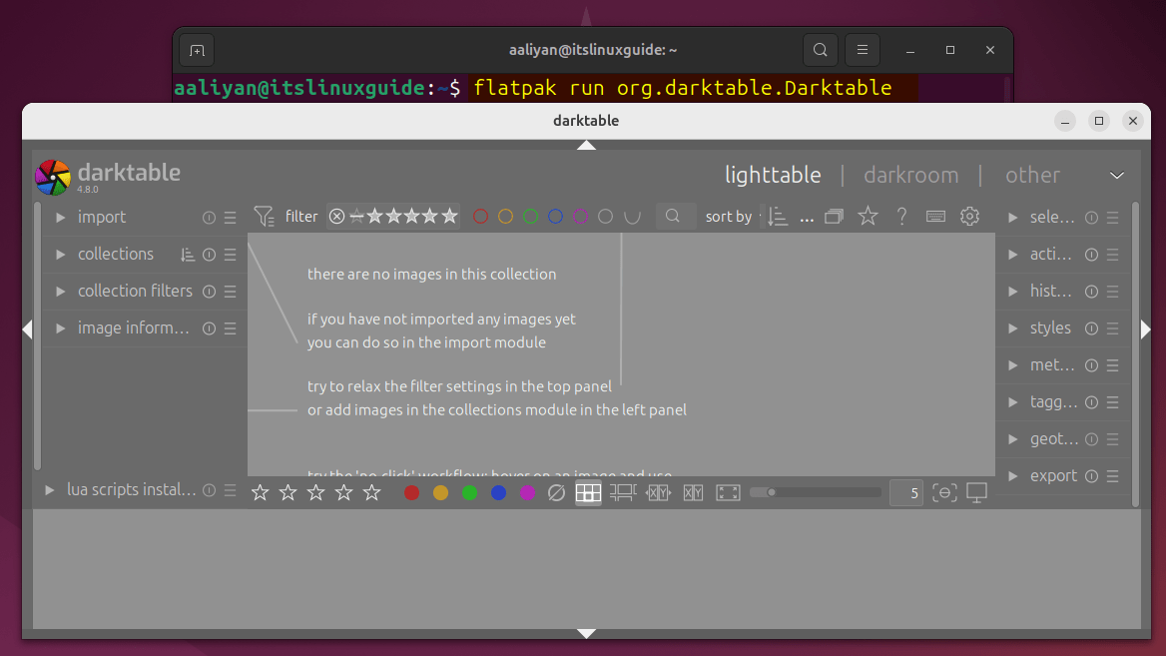
Task: Expand the collections module
Action: coord(115,254)
